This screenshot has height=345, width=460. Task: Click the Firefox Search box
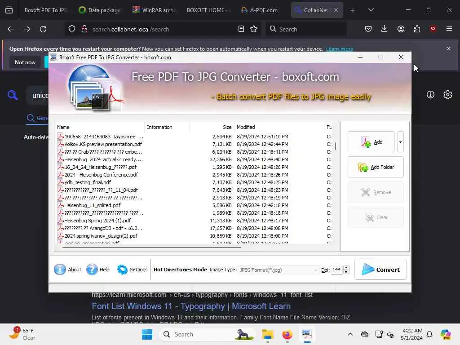click(x=306, y=29)
